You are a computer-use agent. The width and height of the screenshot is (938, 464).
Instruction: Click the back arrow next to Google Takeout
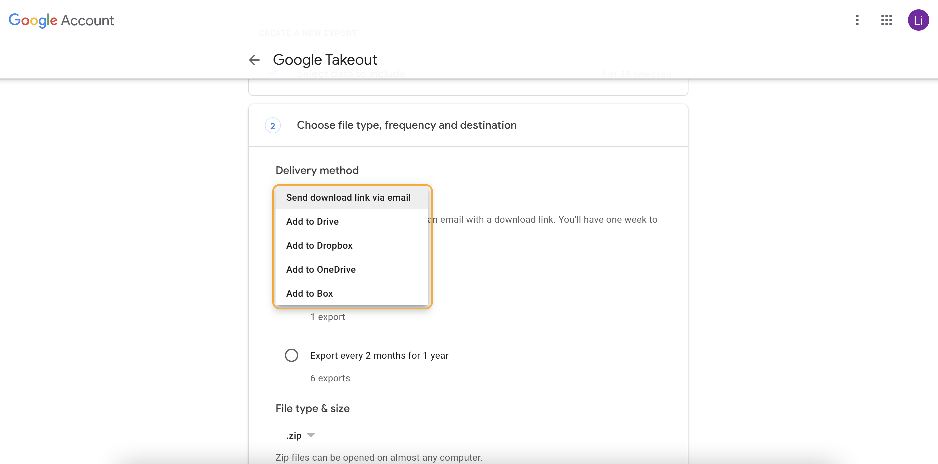tap(254, 60)
